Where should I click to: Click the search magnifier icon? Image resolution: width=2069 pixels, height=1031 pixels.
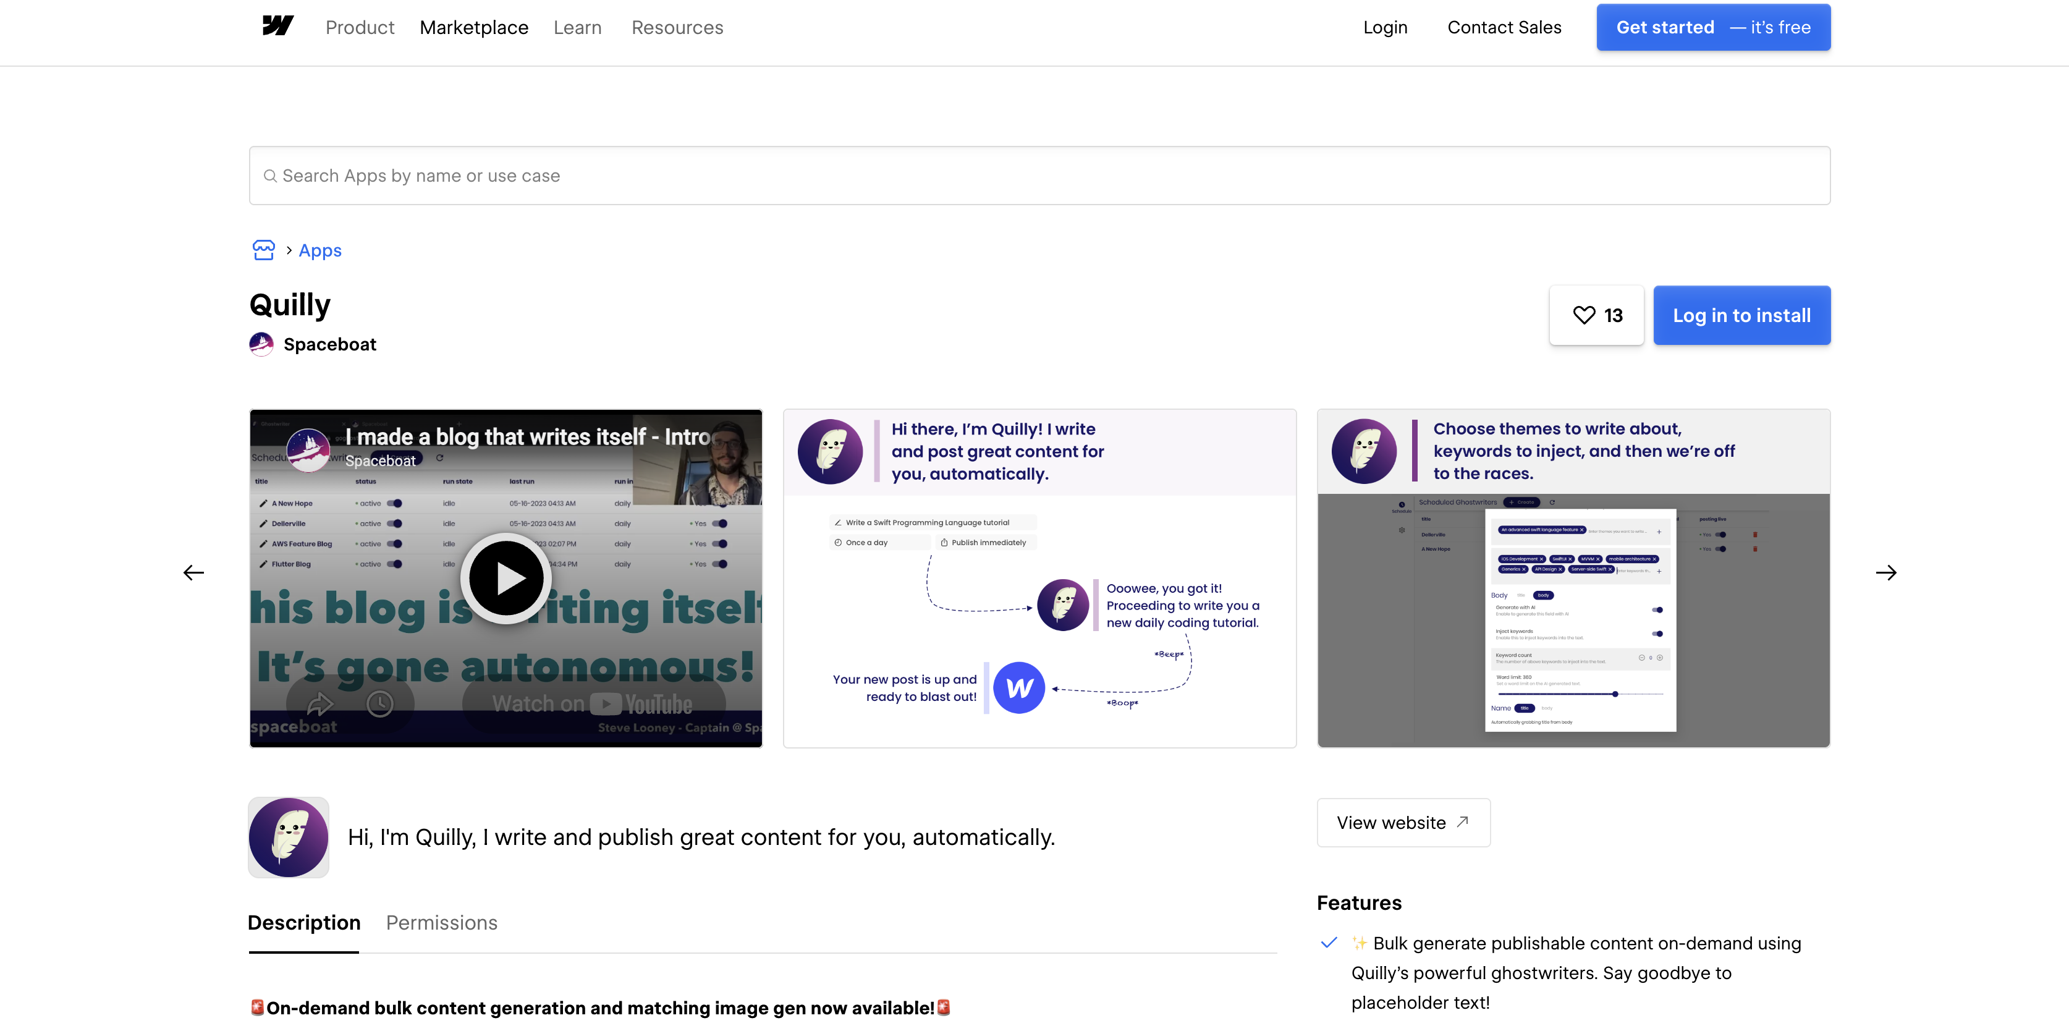point(270,176)
